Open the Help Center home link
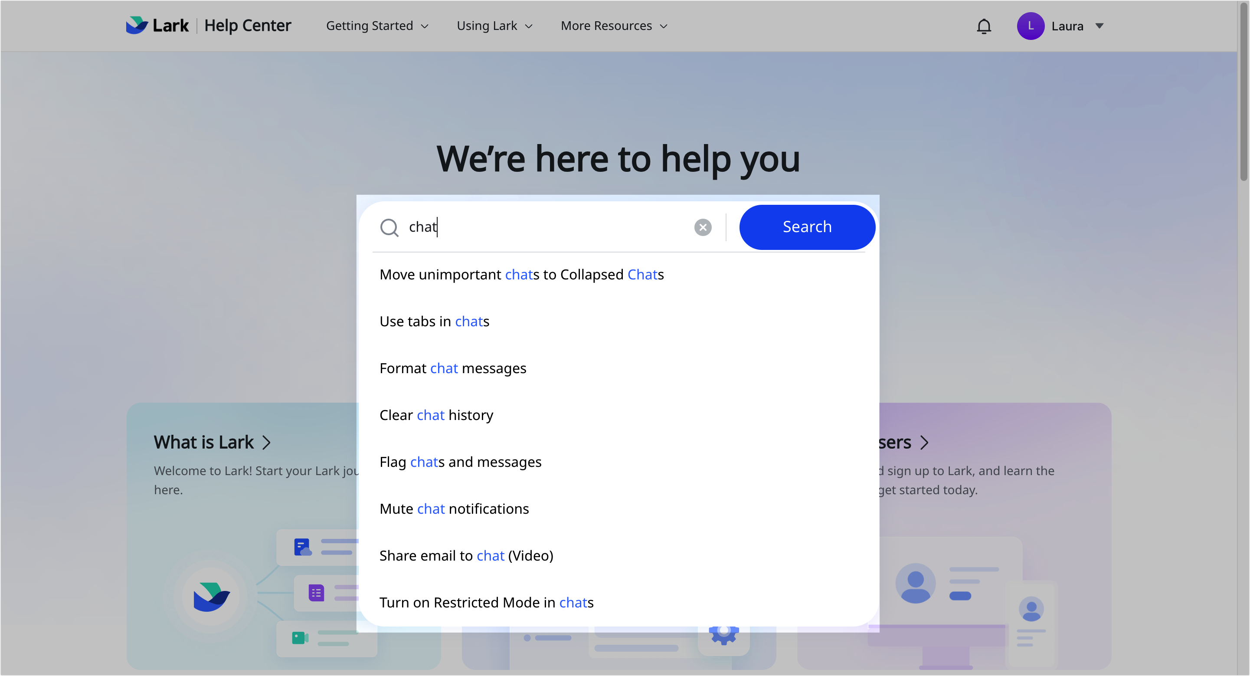This screenshot has width=1250, height=676. pos(248,26)
